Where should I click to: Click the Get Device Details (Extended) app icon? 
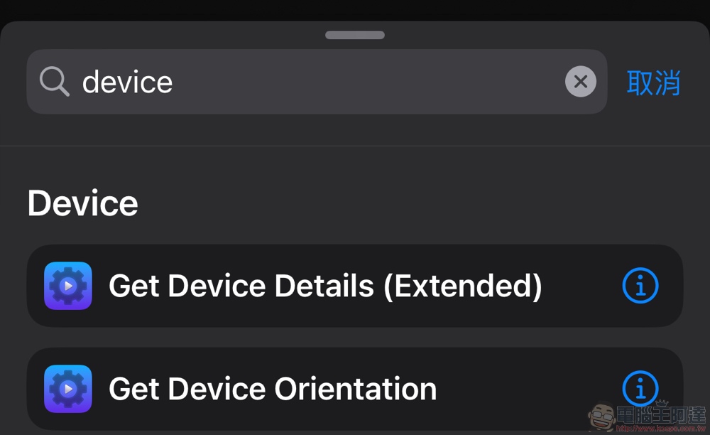[68, 286]
